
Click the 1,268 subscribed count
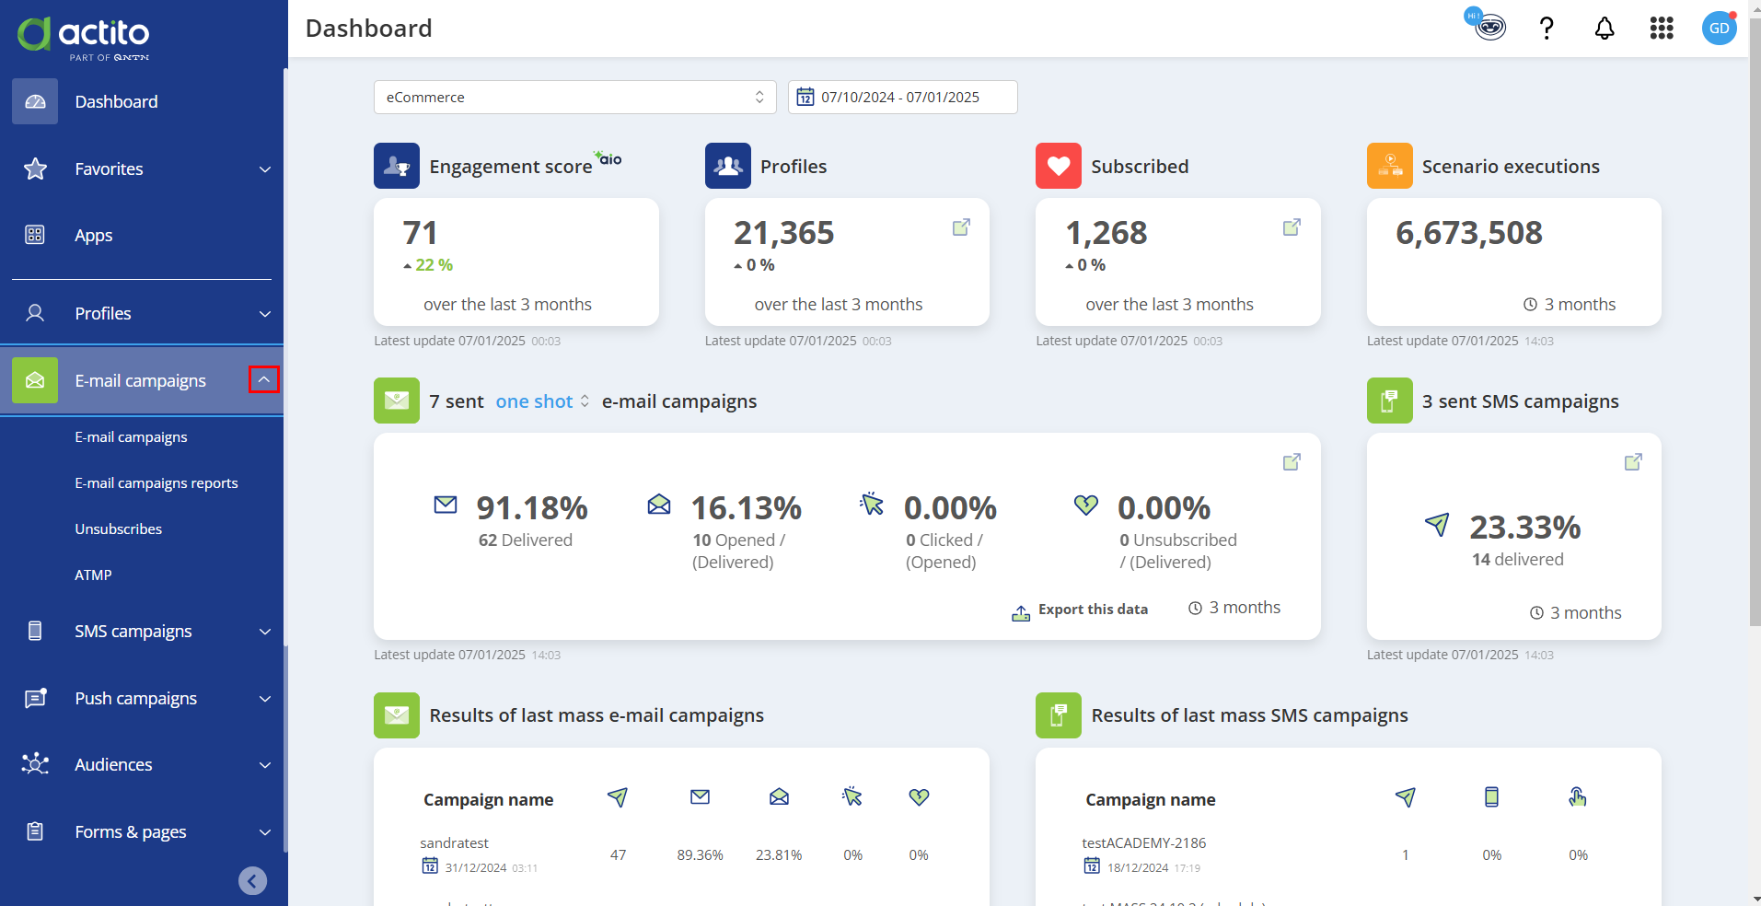pos(1106,233)
